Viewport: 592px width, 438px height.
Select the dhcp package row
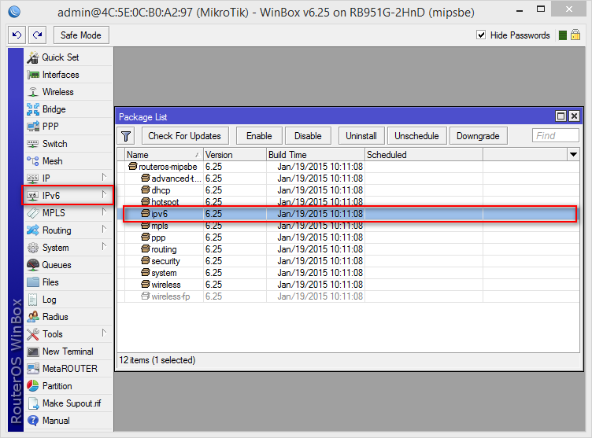coord(348,190)
